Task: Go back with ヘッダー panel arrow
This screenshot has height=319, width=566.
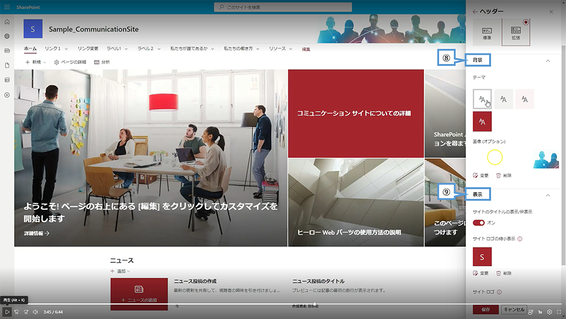Action: click(x=475, y=11)
